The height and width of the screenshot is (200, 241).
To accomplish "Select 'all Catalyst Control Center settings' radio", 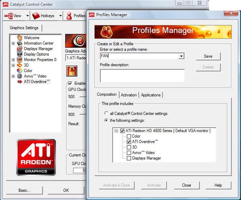I will pyautogui.click(x=106, y=113).
